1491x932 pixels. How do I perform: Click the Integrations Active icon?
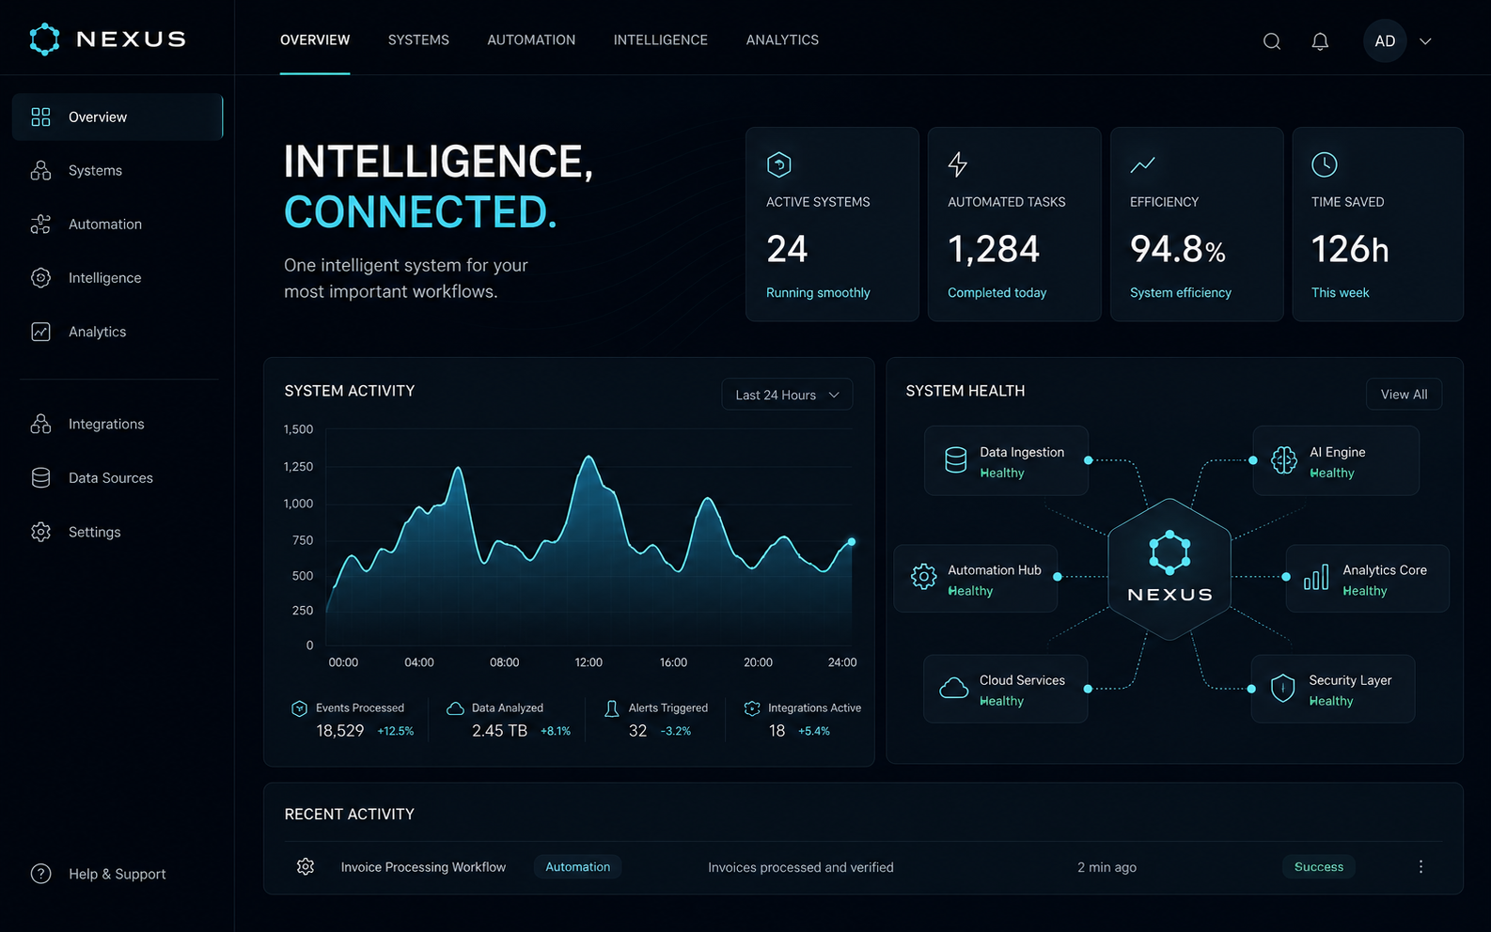[x=752, y=708]
